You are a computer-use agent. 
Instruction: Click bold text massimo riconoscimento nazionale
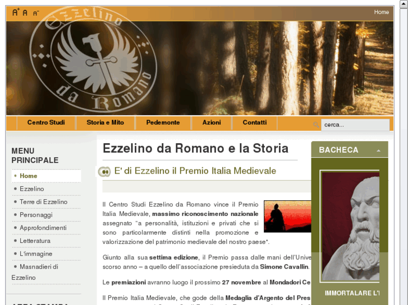pyautogui.click(x=205, y=214)
